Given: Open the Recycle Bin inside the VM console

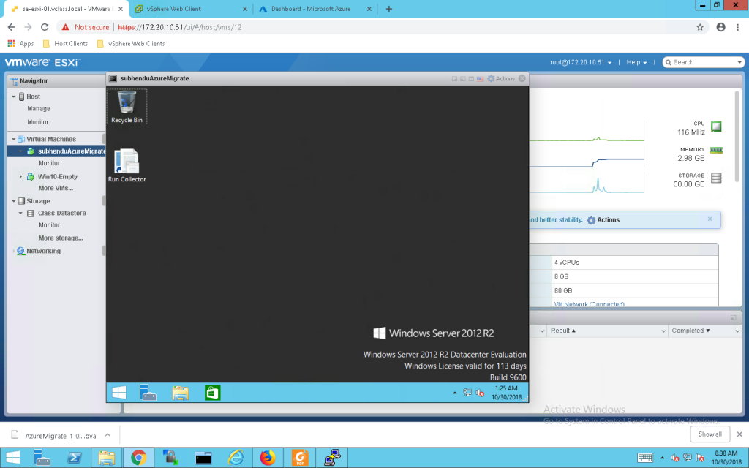Looking at the screenshot, I should tap(127, 107).
